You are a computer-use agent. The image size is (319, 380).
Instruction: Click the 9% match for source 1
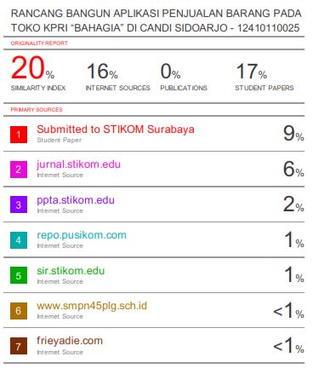coord(293,133)
